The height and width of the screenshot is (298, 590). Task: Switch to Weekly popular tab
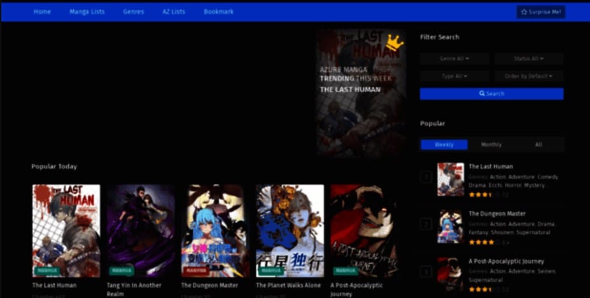444,145
